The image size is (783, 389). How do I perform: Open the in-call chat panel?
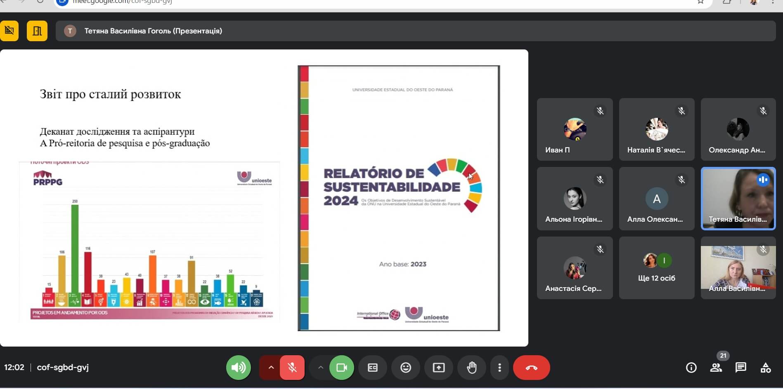(740, 368)
